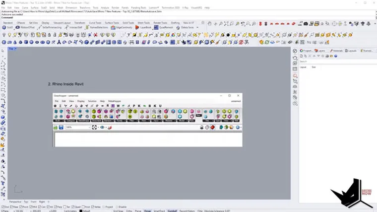Open the SubD menu in Rhino

(44, 8)
